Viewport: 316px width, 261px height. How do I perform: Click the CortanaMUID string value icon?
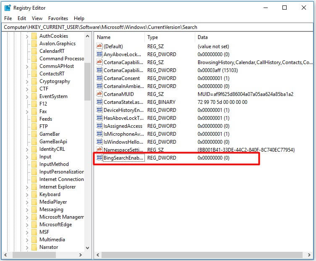tap(99, 94)
